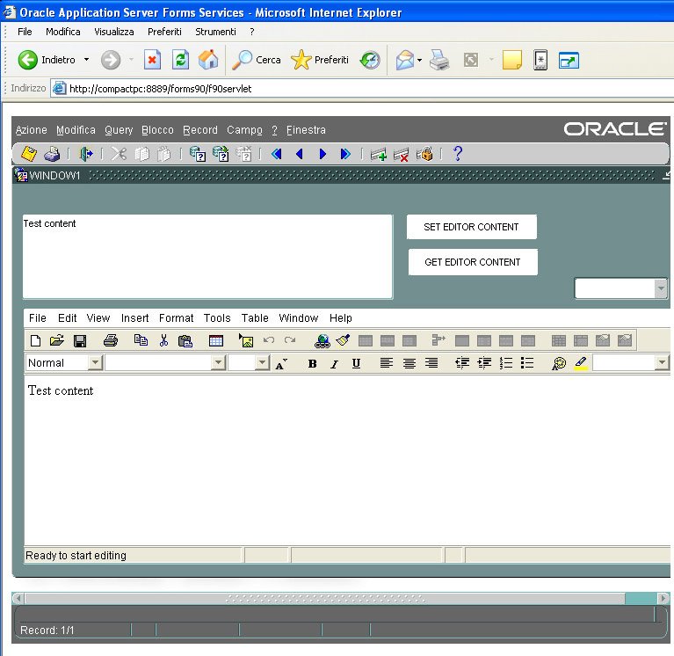Screen dimensions: 674x656
Task: Click the Preferiti star button
Action: [319, 60]
